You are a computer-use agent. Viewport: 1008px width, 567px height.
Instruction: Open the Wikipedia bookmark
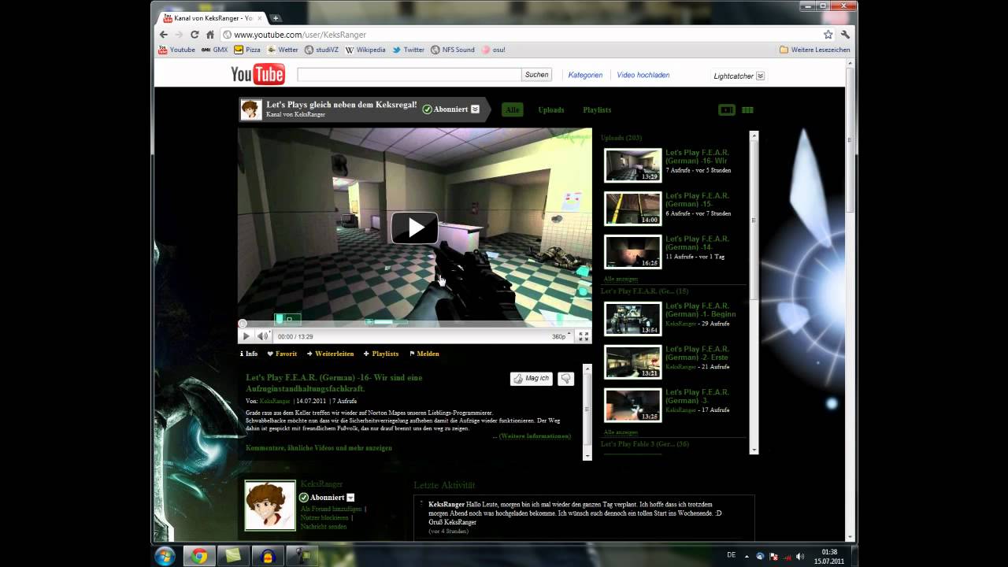[x=365, y=50]
